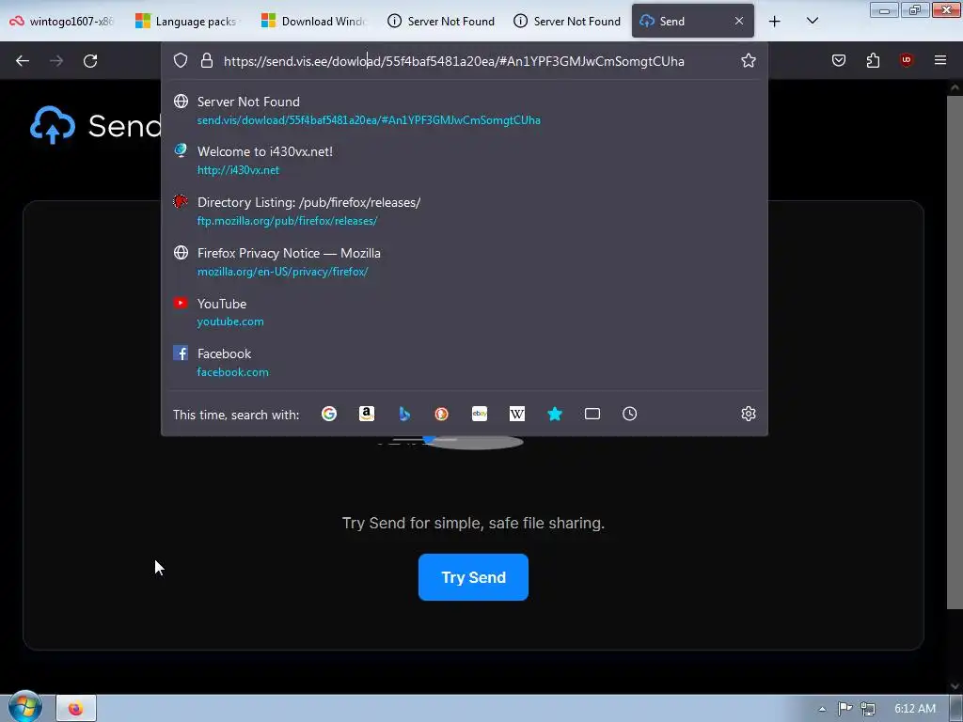The image size is (963, 722).
Task: Open the Firefox application menu
Action: click(940, 60)
